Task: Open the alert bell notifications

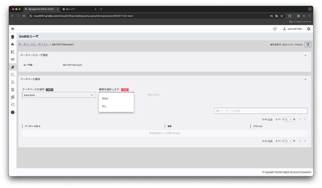Action: coord(275,29)
